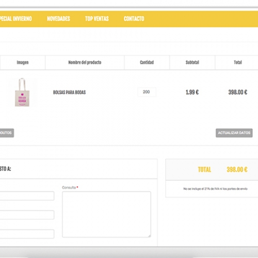Viewport: 258px width, 258px height.
Task: Open the Bolsas para bodas product link
Action: (69, 92)
